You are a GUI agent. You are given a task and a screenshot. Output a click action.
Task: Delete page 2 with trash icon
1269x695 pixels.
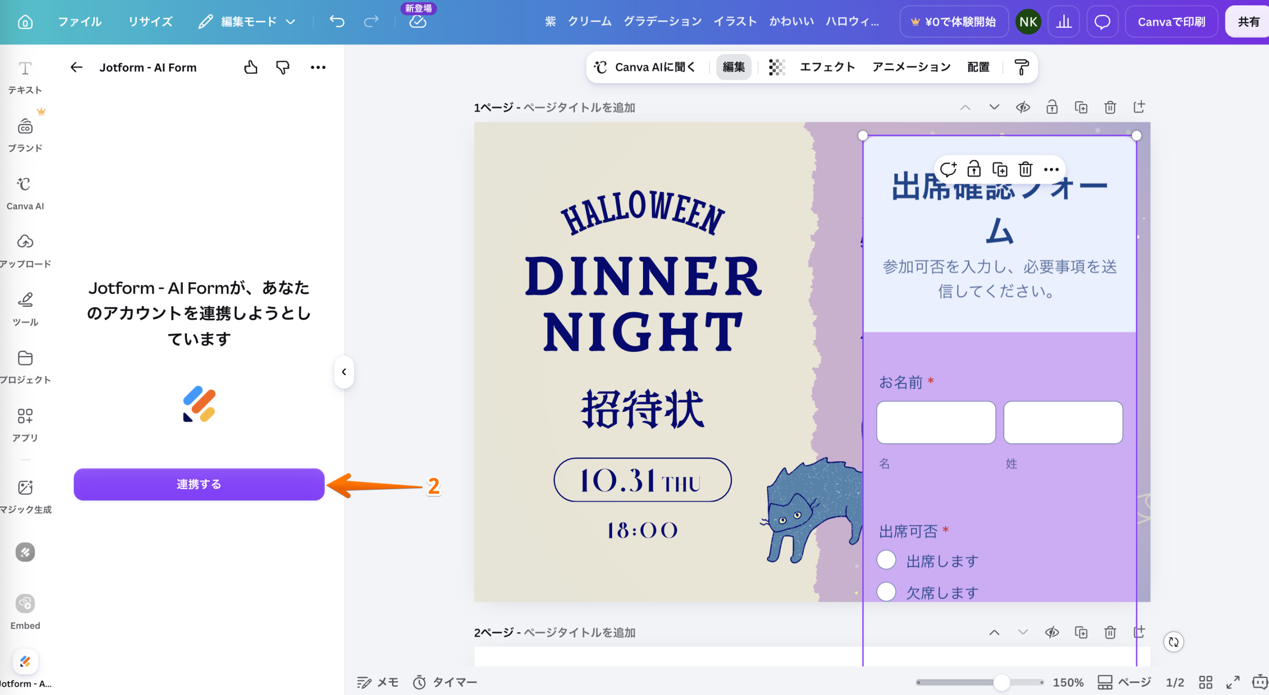coord(1110,633)
